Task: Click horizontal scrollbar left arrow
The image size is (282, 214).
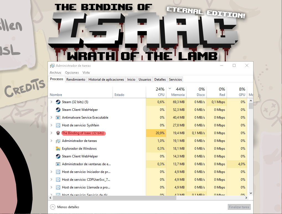Action: (51, 198)
